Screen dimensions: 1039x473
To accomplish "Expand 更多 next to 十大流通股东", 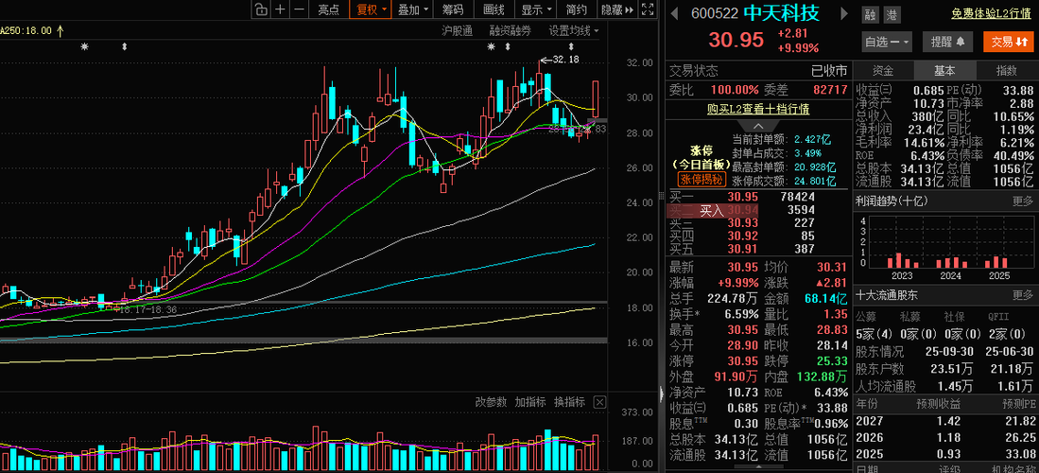I will coord(1022,294).
